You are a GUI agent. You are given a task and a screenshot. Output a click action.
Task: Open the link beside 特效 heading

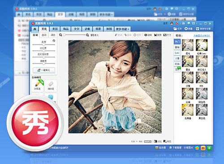202,36
